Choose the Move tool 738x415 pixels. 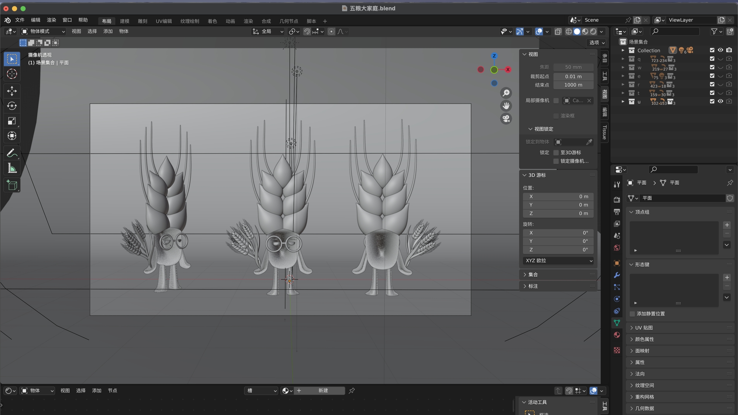[x=12, y=91]
